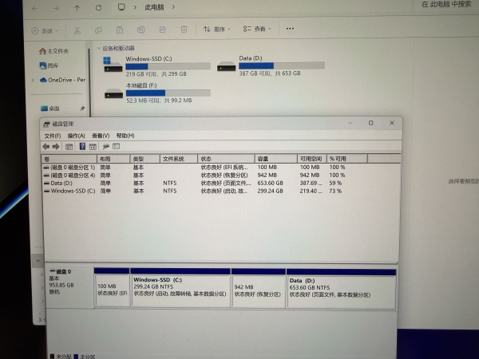479x359 pixels.
Task: Click the computer icon in address bar
Action: [x=121, y=7]
